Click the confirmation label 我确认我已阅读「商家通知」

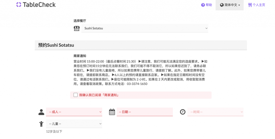click(x=99, y=95)
